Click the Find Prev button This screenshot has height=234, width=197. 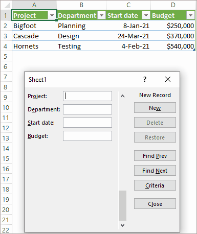155,156
